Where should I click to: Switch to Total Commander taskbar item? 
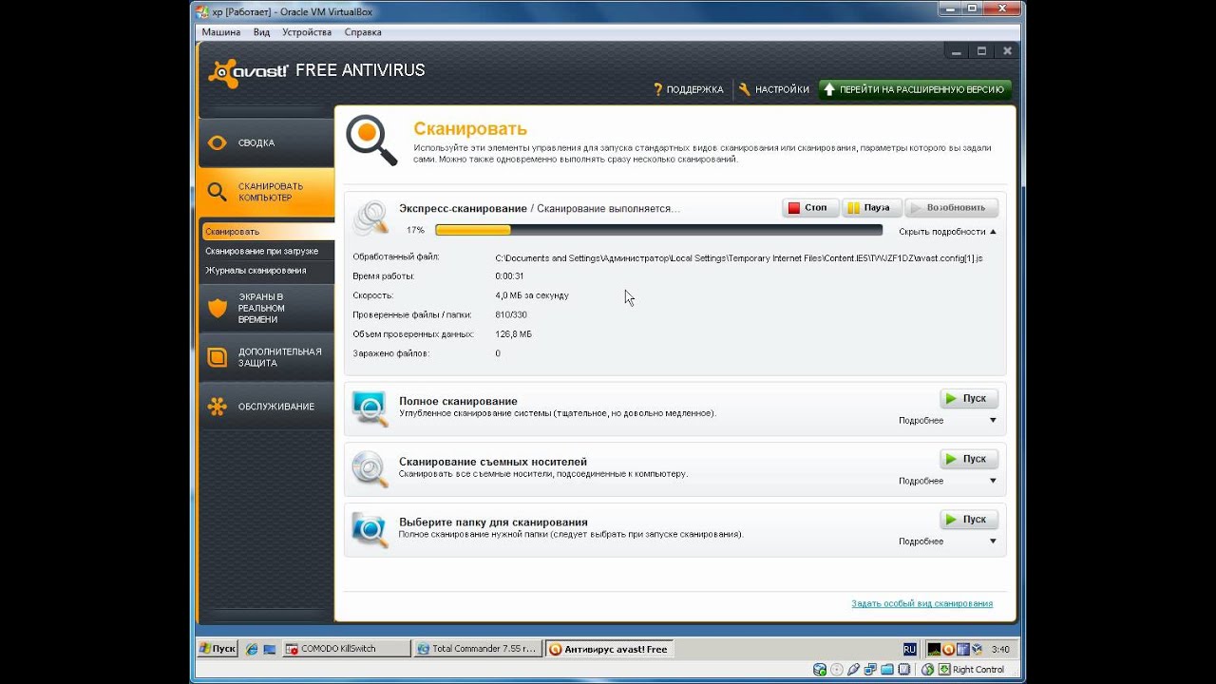(479, 649)
